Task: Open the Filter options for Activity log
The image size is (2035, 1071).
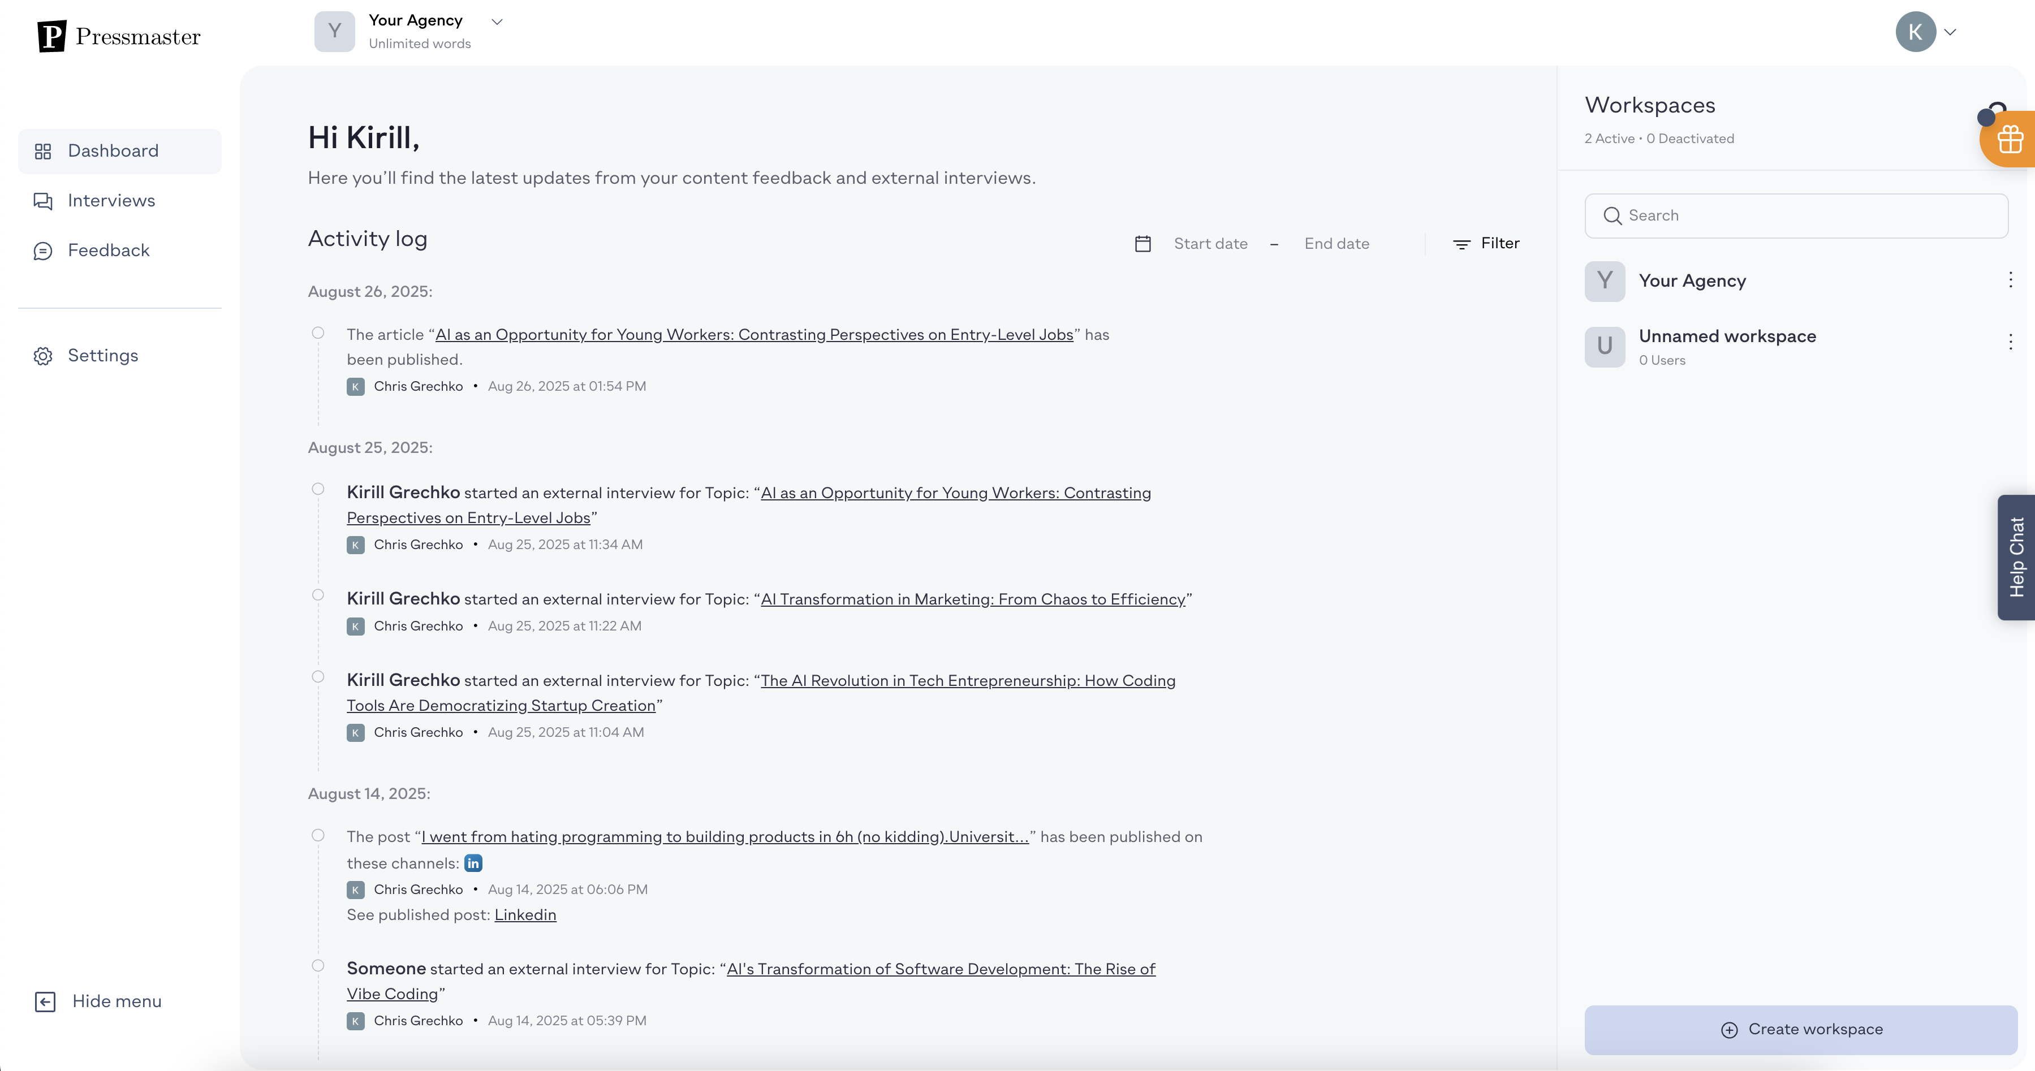Action: 1486,243
